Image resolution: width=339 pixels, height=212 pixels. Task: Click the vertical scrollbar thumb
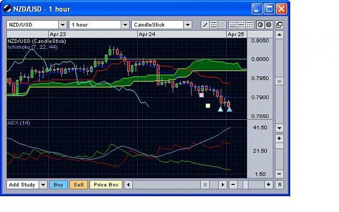pos(279,81)
